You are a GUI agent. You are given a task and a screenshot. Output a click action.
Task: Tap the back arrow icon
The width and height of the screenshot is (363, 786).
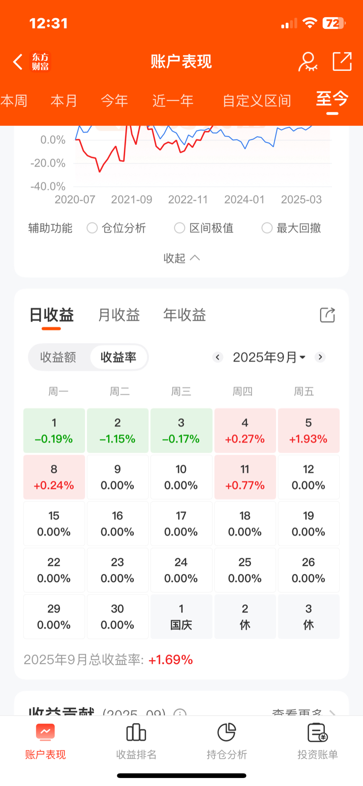tap(18, 61)
